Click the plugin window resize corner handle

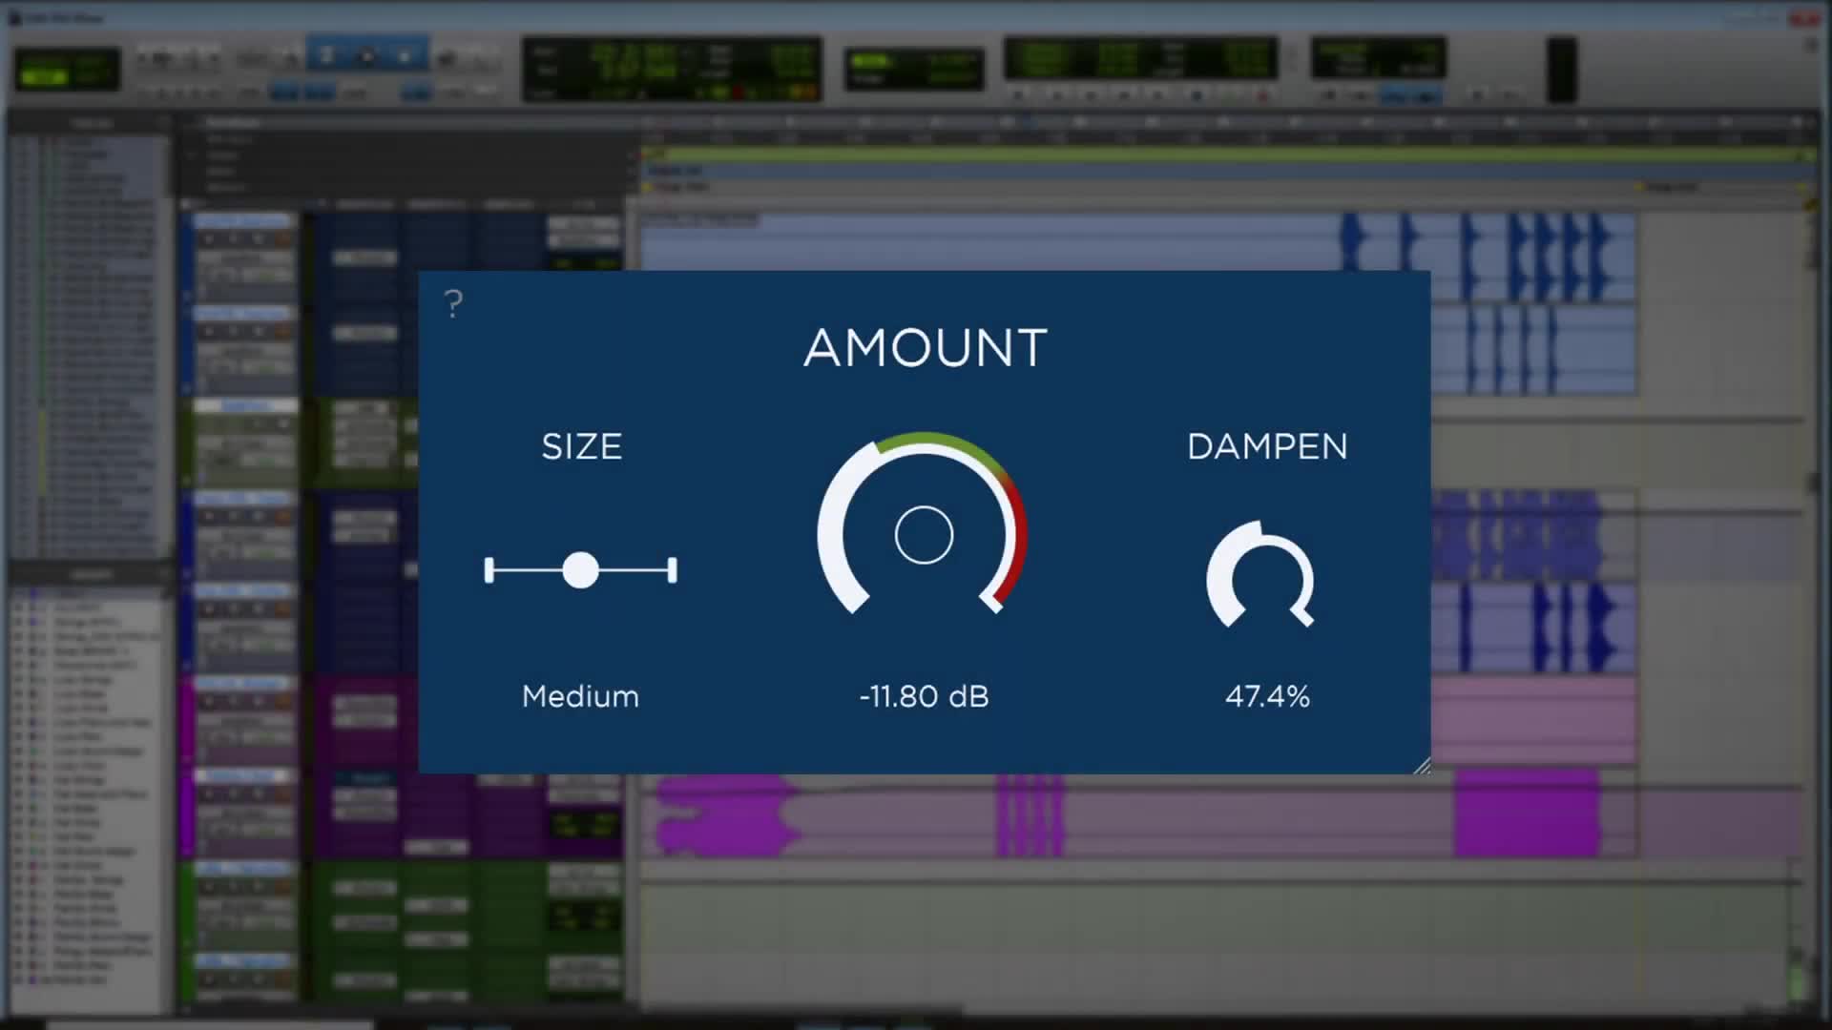pos(1422,765)
